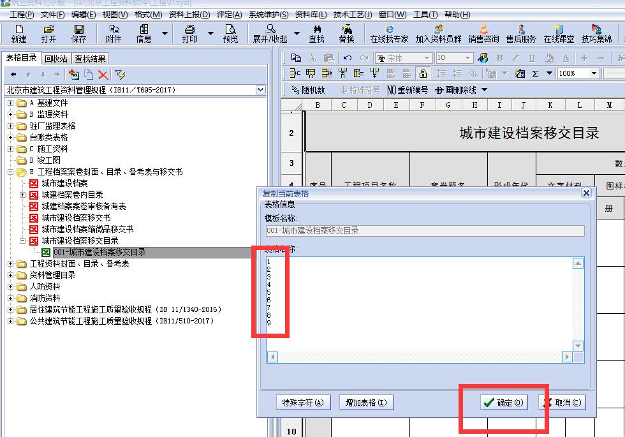625x437 pixels.
Task: Toggle bold formatting button
Action: point(499,58)
